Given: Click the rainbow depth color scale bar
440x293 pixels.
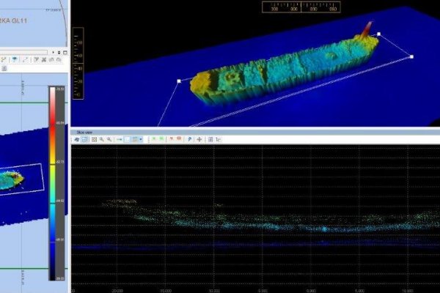Looking at the screenshot, I should (54, 182).
